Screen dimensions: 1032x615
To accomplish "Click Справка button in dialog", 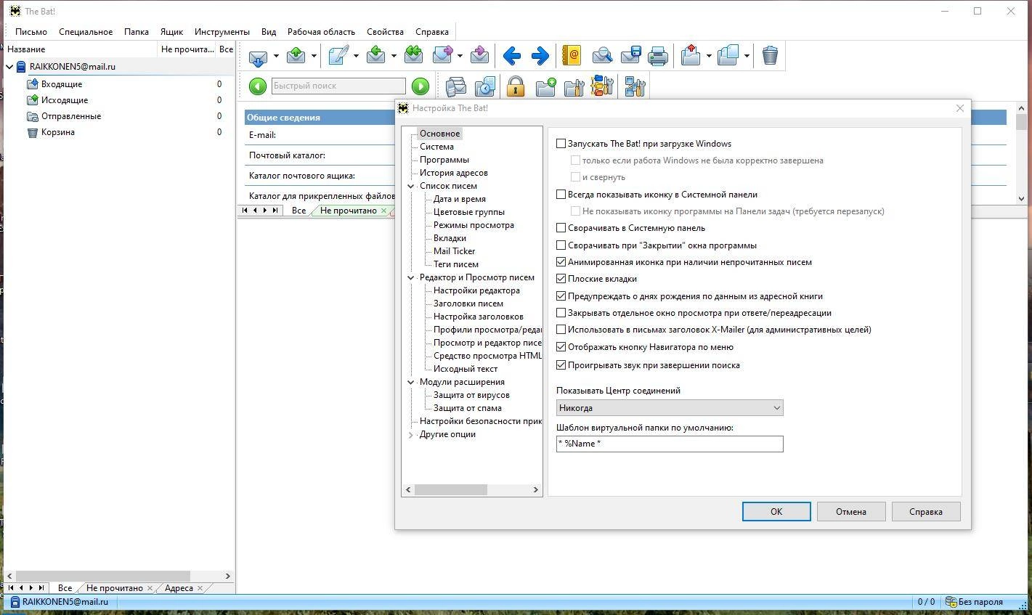I will coord(926,512).
